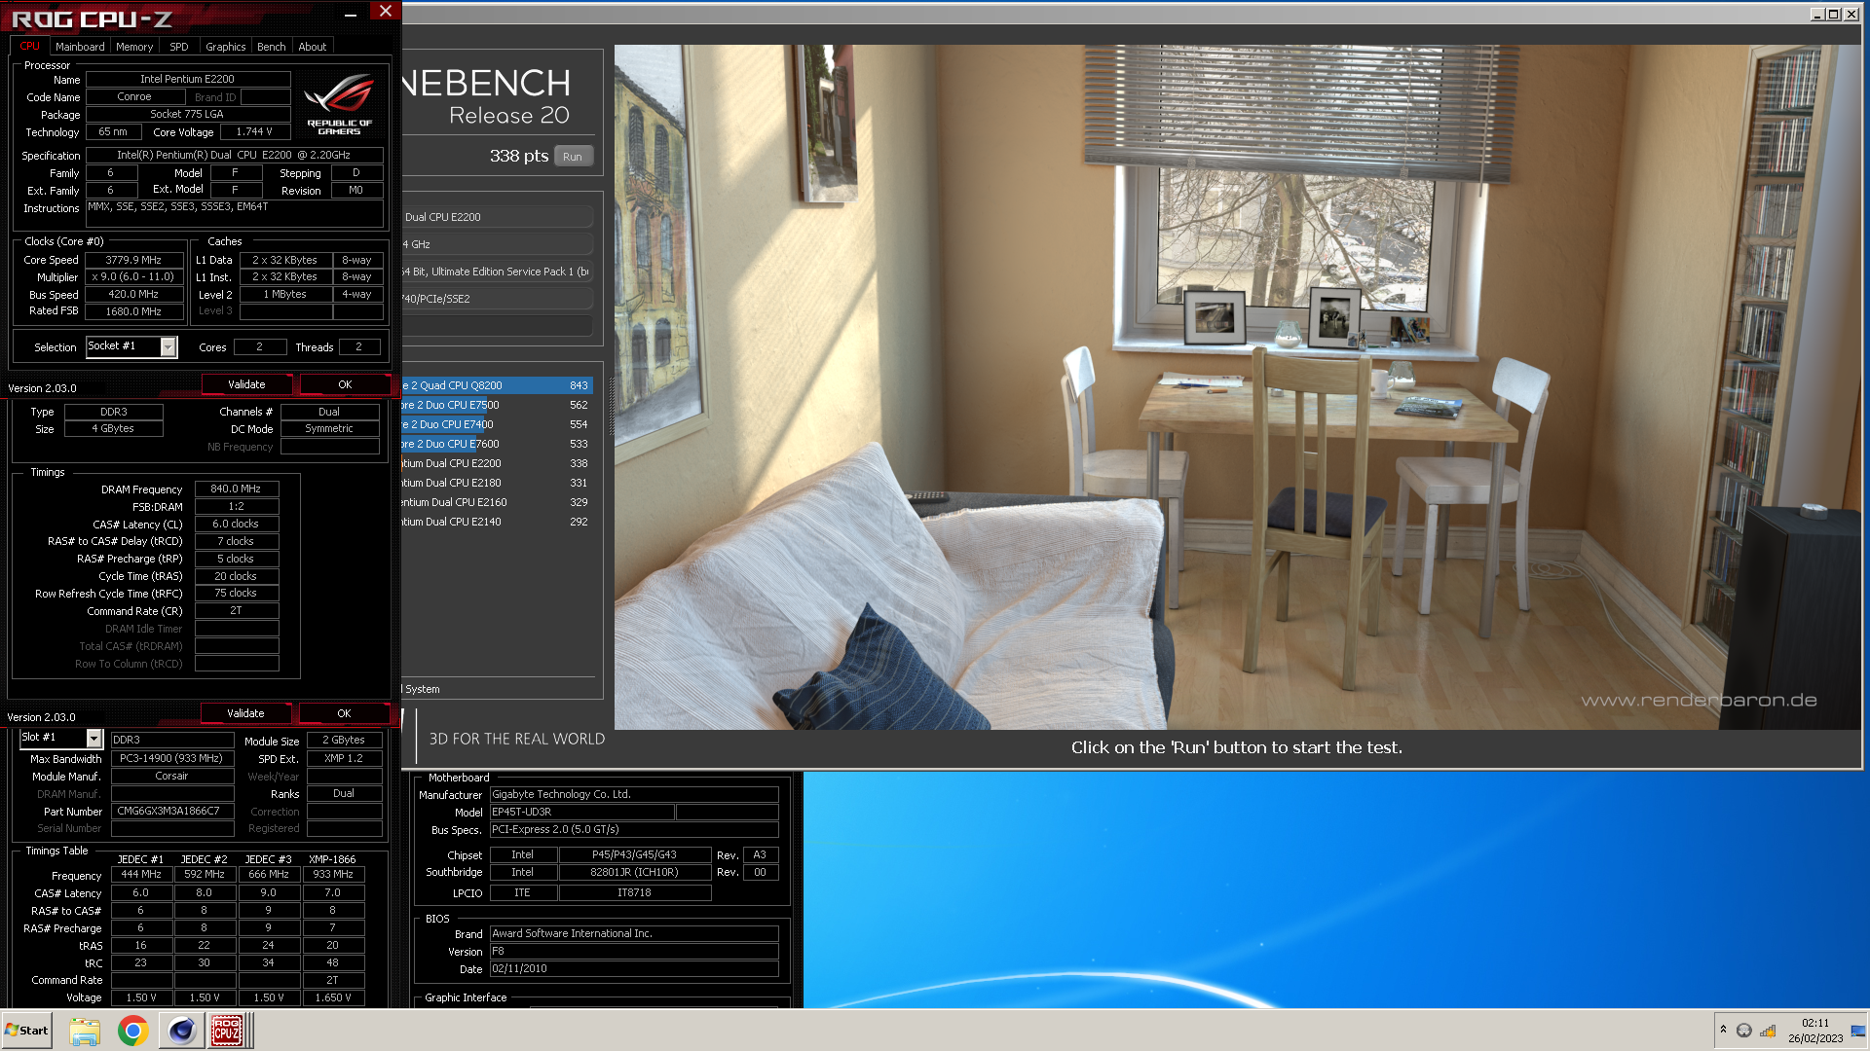Click the Multiplier x 9.0 field
This screenshot has height=1051, width=1870.
point(134,276)
